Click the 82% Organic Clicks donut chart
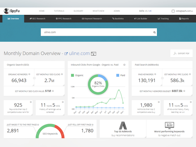Viewport: 196px width, 147px height. coord(98,84)
